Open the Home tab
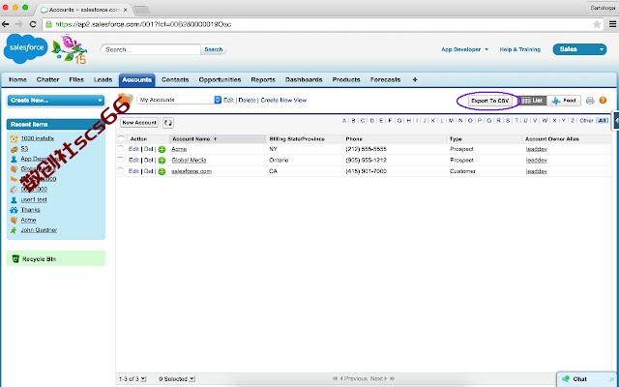Image resolution: width=619 pixels, height=387 pixels. click(17, 79)
